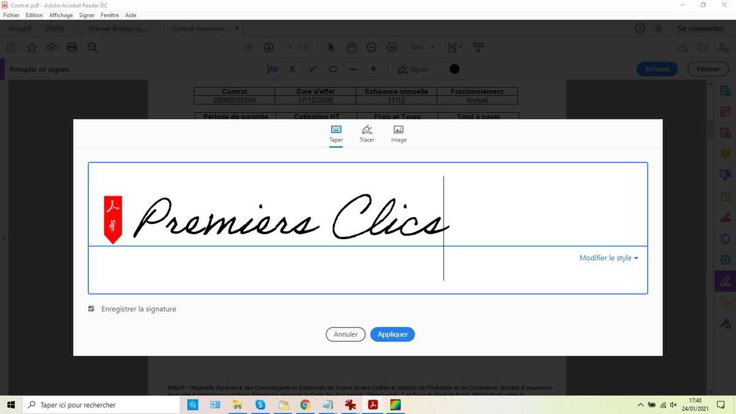The image size is (736, 414).
Task: Click the zoom in plus icon
Action: (x=392, y=47)
